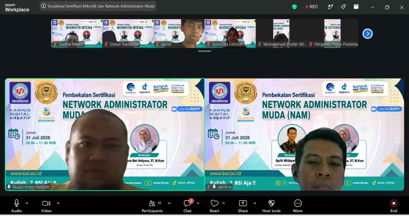The image size is (409, 216).
Task: Turn on the camera with Video
Action: [x=46, y=203]
